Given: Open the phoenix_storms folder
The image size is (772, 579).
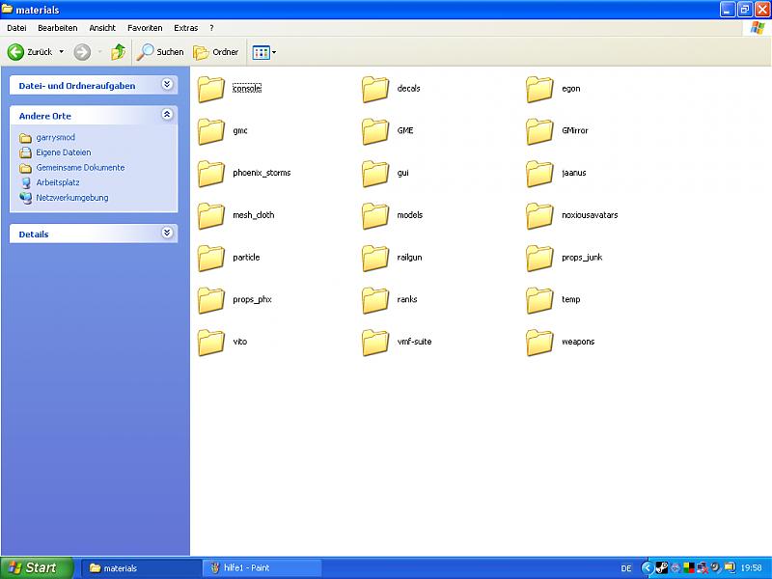Looking at the screenshot, I should (211, 174).
